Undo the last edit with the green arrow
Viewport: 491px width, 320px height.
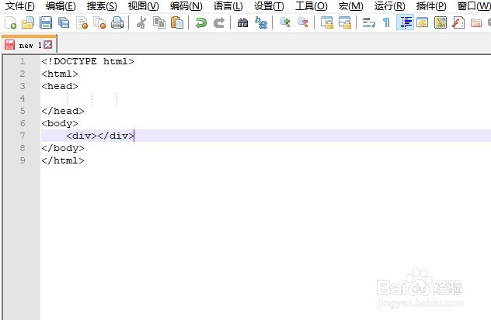[200, 22]
